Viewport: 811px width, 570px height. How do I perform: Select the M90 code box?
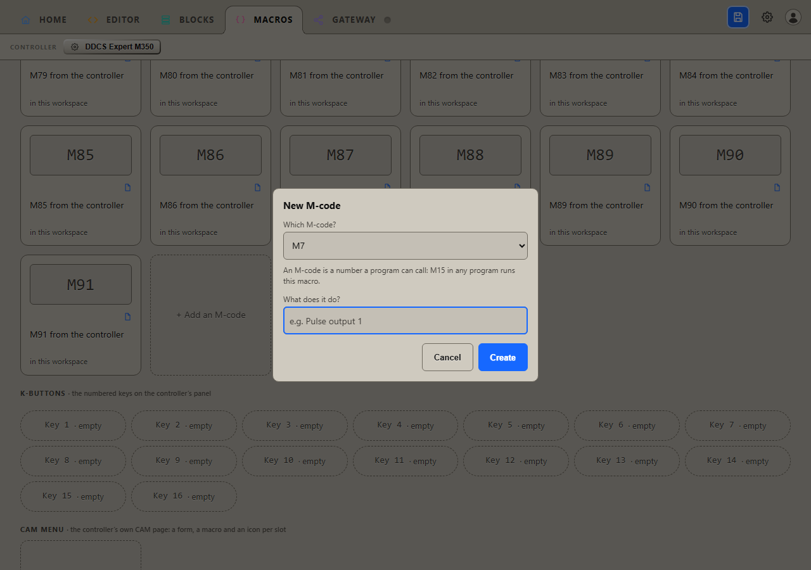[730, 155]
